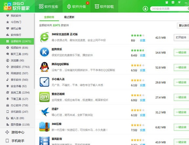Open the iQIYI video app icon
189x145 pixels.
coord(44,97)
